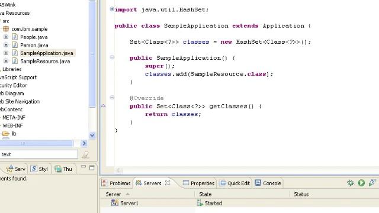Image resolution: width=379 pixels, height=213 pixels.
Task: Select the lib folder
Action: point(14,134)
